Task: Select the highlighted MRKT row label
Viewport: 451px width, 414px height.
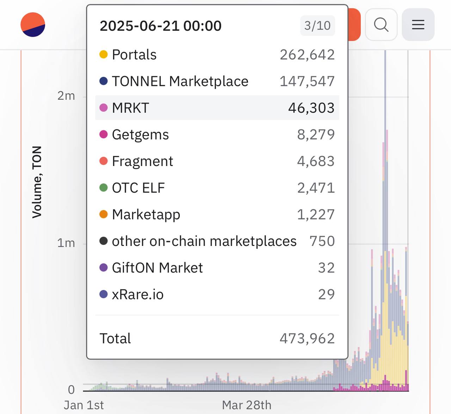Action: tap(130, 108)
